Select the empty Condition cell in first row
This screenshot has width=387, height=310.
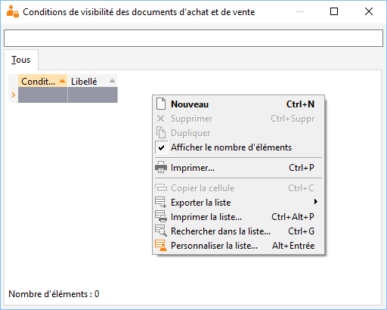click(42, 95)
